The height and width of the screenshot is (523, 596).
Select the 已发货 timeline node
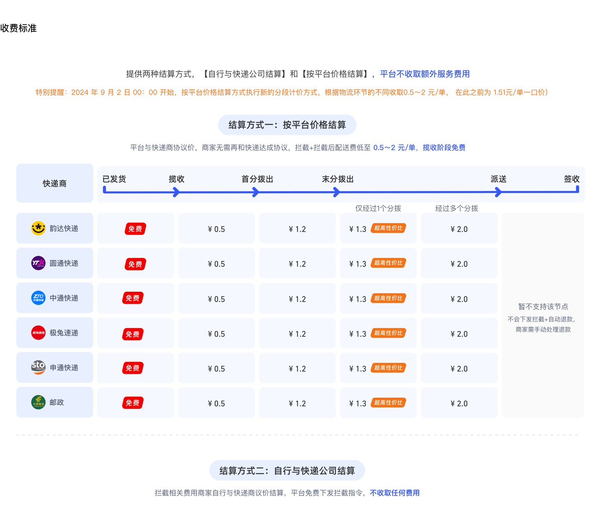pos(115,179)
